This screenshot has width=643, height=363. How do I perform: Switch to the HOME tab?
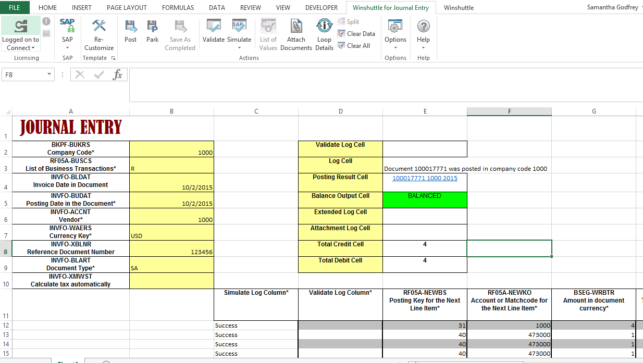point(48,7)
